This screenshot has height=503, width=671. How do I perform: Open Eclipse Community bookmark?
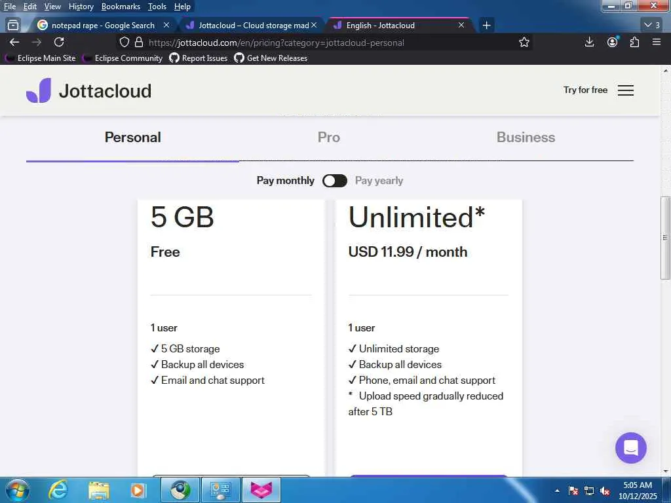pyautogui.click(x=123, y=58)
